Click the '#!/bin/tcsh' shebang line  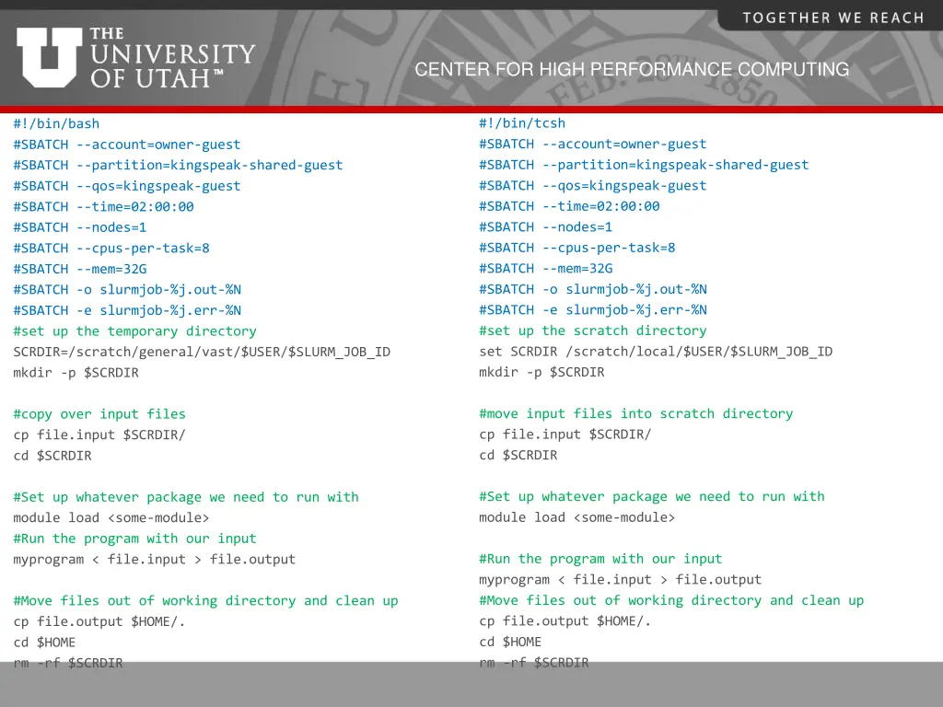(x=522, y=123)
